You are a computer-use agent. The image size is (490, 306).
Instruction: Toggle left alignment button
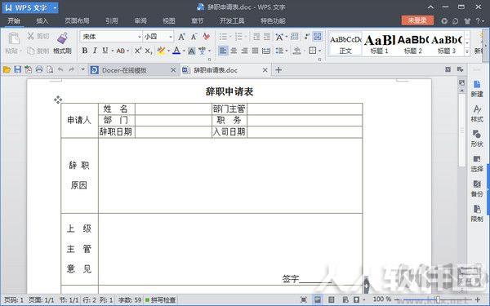click(x=223, y=51)
